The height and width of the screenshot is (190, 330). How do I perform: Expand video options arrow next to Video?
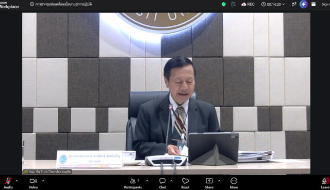point(43,181)
